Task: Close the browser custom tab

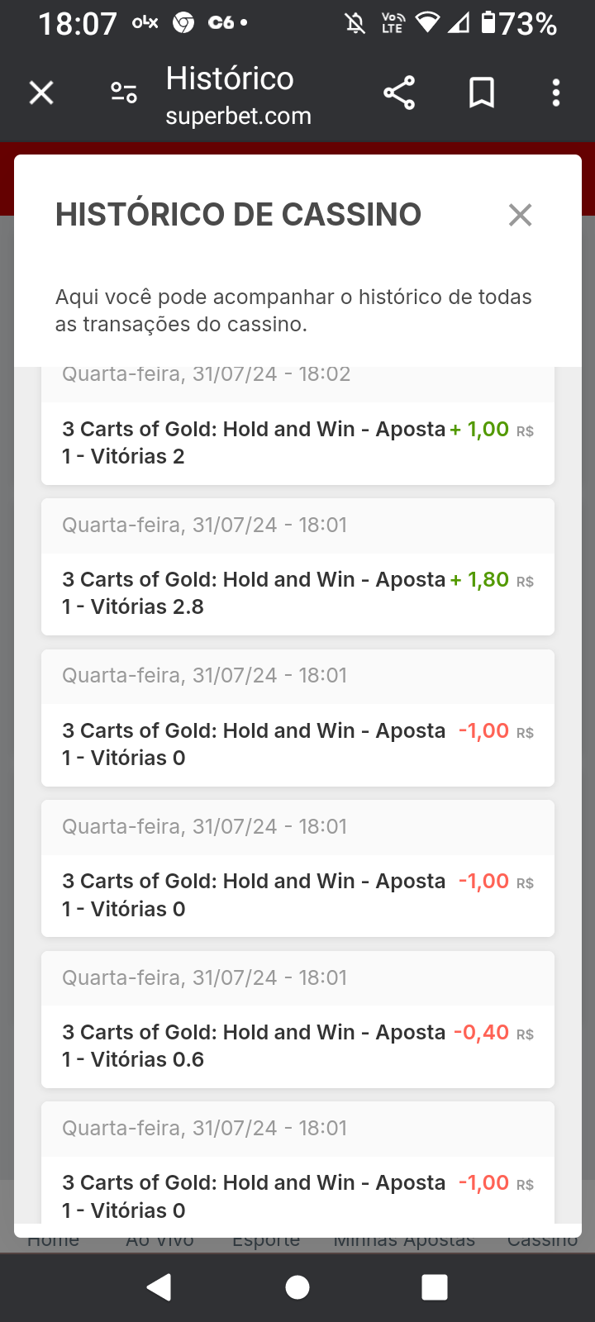Action: coord(41,93)
